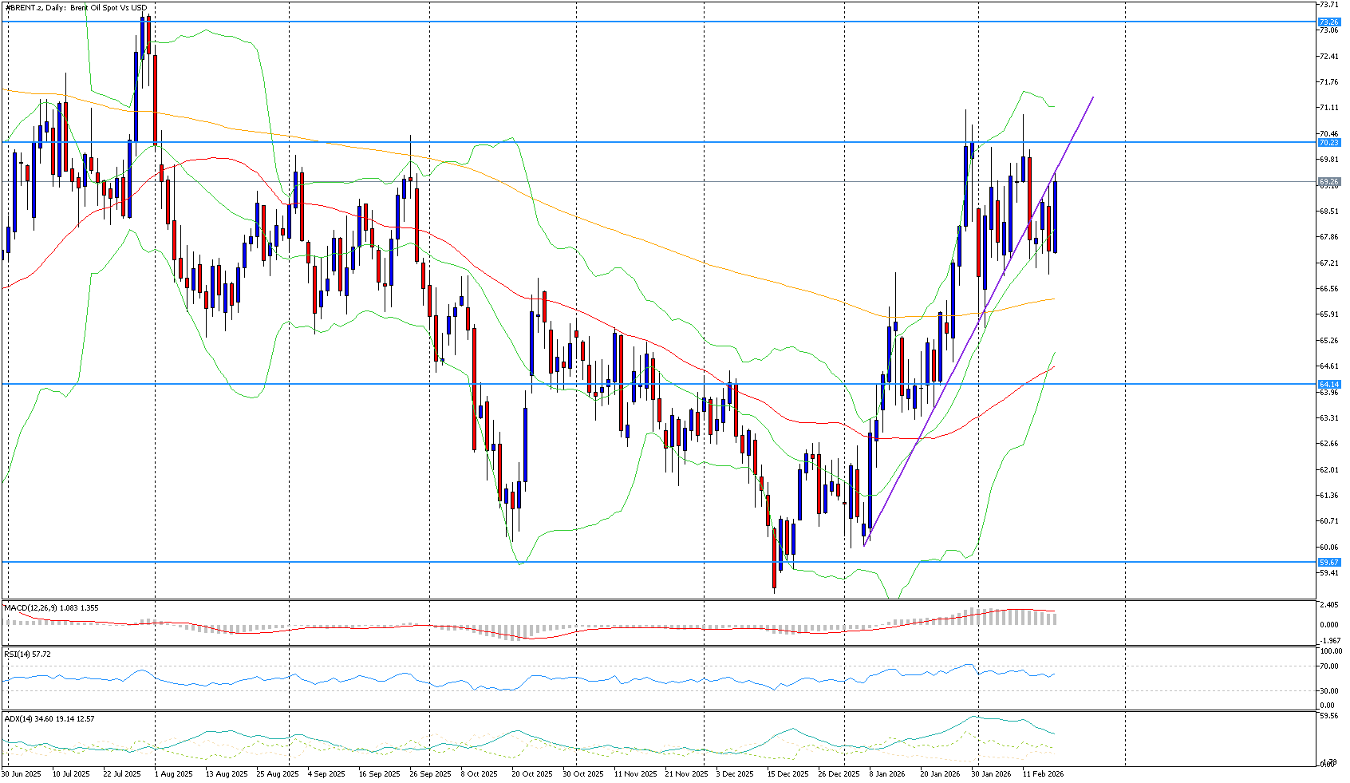
Task: Click the 30 Jun 2025 date label
Action: pyautogui.click(x=22, y=774)
